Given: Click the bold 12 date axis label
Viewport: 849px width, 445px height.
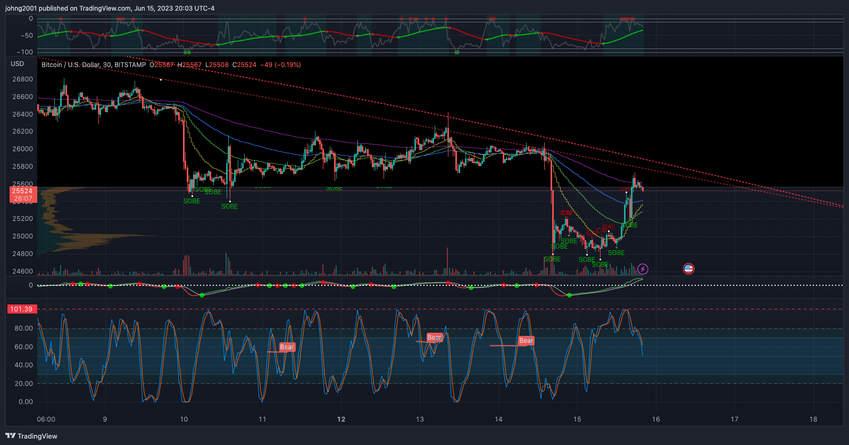Looking at the screenshot, I should click(341, 419).
